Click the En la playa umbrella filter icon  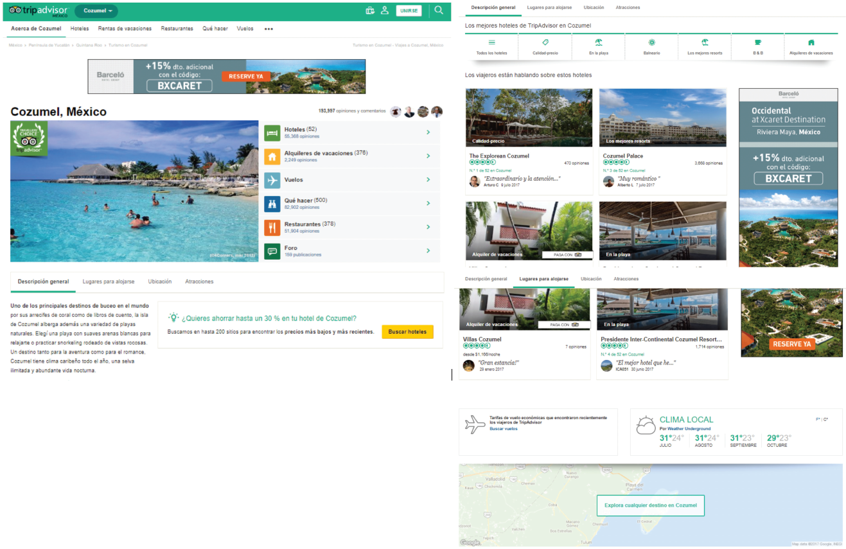click(x=597, y=40)
